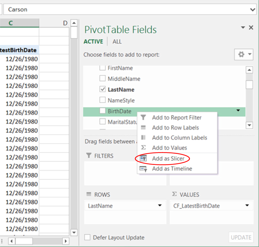Click the Add to Row Labels icon

(143, 128)
